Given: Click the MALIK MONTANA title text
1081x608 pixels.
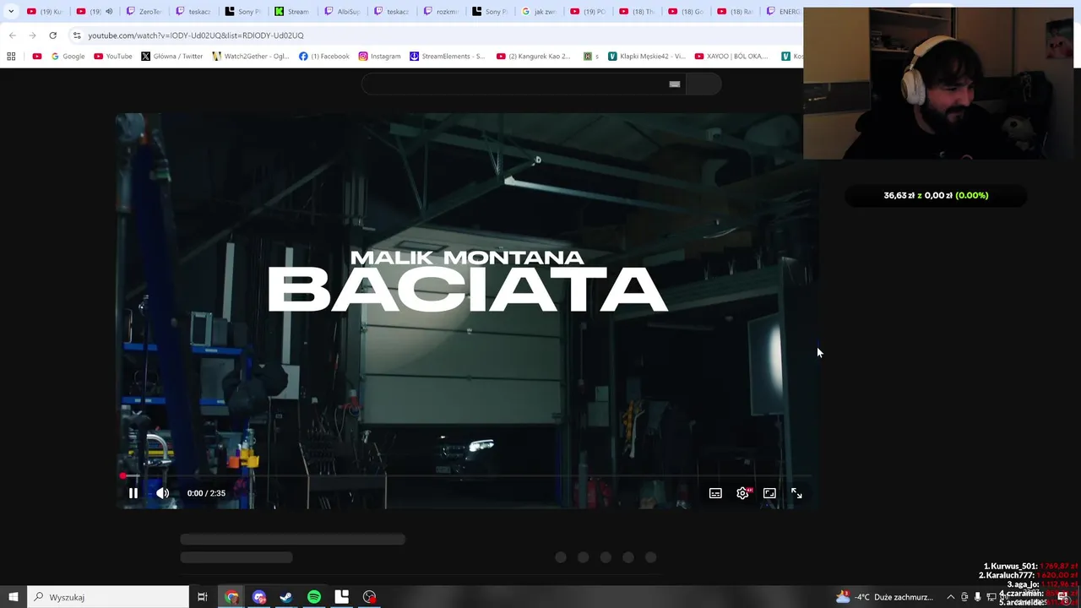Looking at the screenshot, I should [x=467, y=258].
